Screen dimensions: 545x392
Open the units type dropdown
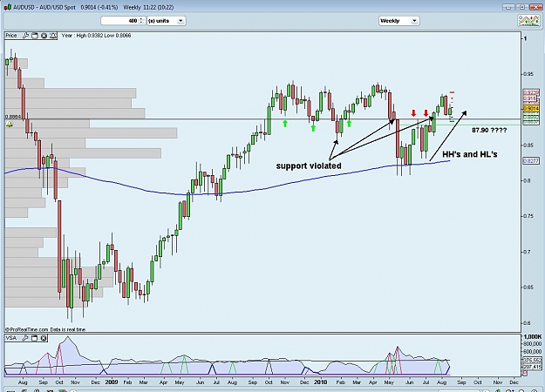pyautogui.click(x=167, y=21)
